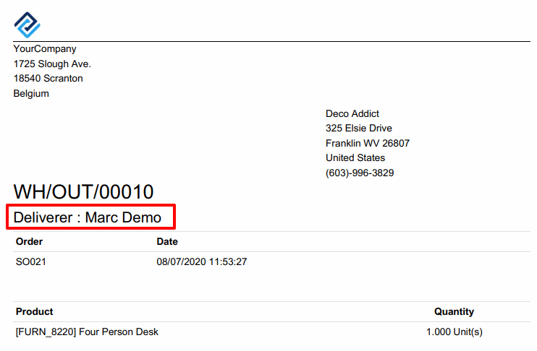Select the YourCompany name text

coord(45,49)
